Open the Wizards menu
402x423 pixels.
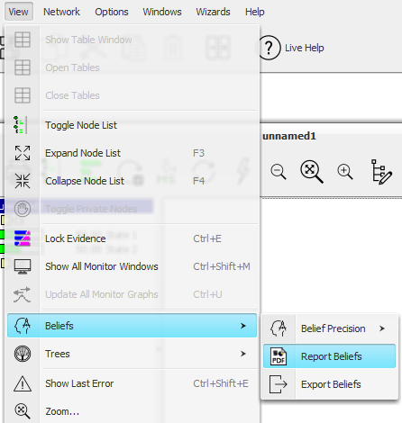pos(213,12)
